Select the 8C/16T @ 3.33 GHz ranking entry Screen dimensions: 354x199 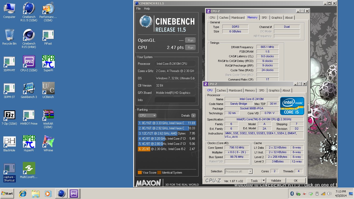[167, 123]
